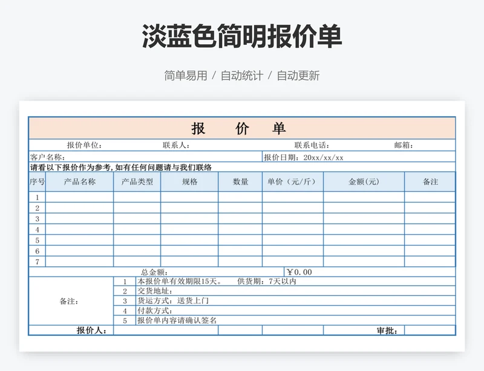The height and width of the screenshot is (371, 484).
Task: Click the '报价单位:' label
Action: tap(84, 145)
